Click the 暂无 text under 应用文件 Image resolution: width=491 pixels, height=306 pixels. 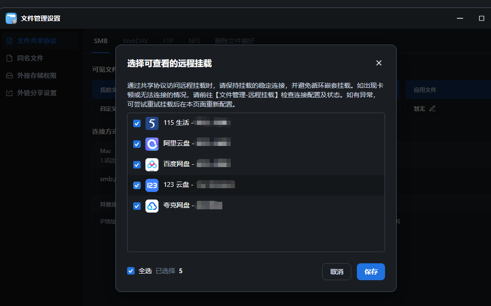click(419, 108)
